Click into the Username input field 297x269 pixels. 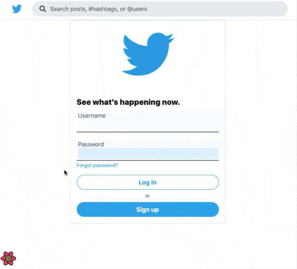[148, 125]
